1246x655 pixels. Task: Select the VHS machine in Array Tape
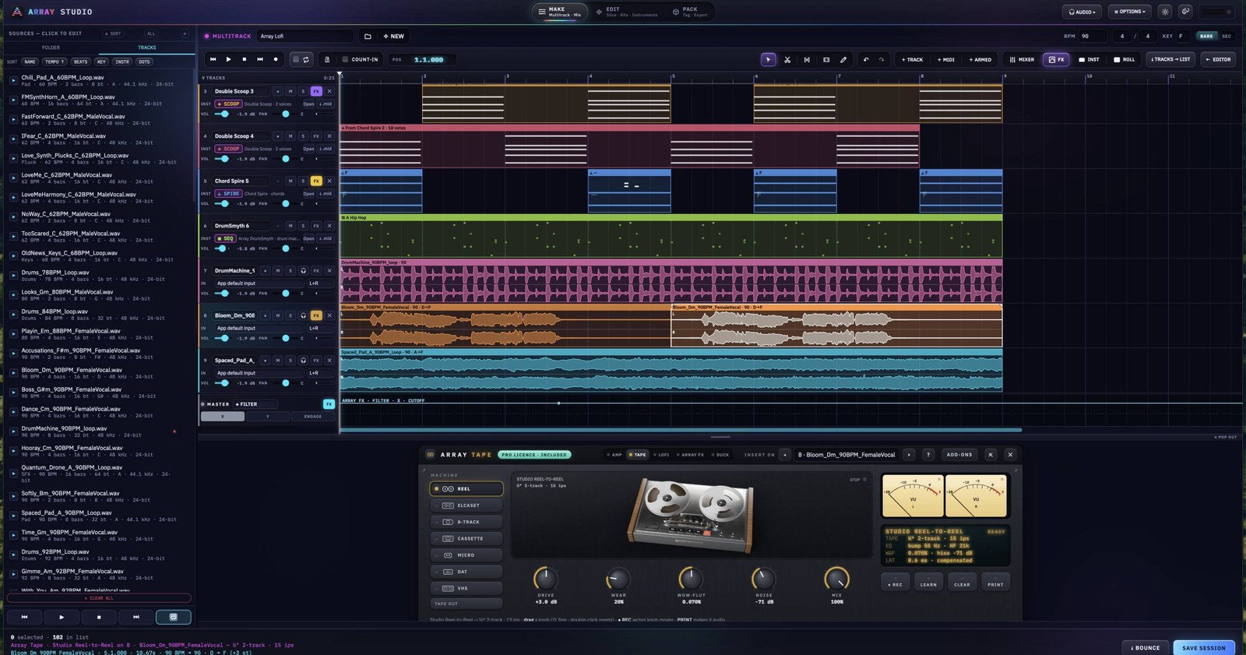point(466,588)
